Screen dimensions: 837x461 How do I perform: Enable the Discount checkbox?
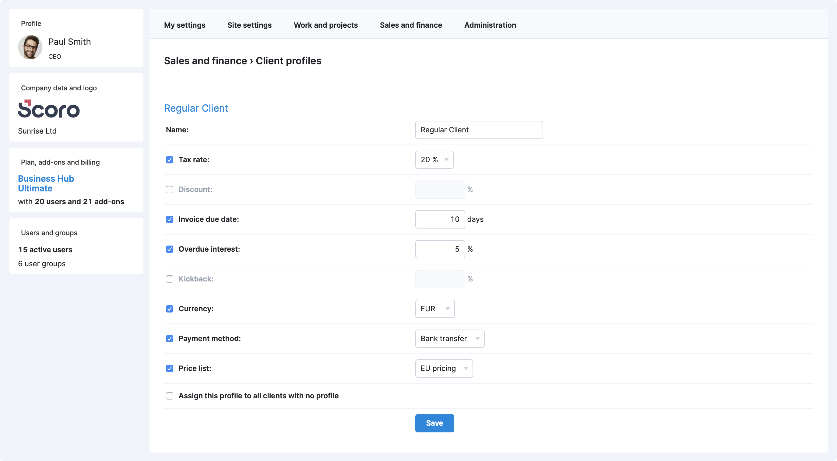coord(170,190)
